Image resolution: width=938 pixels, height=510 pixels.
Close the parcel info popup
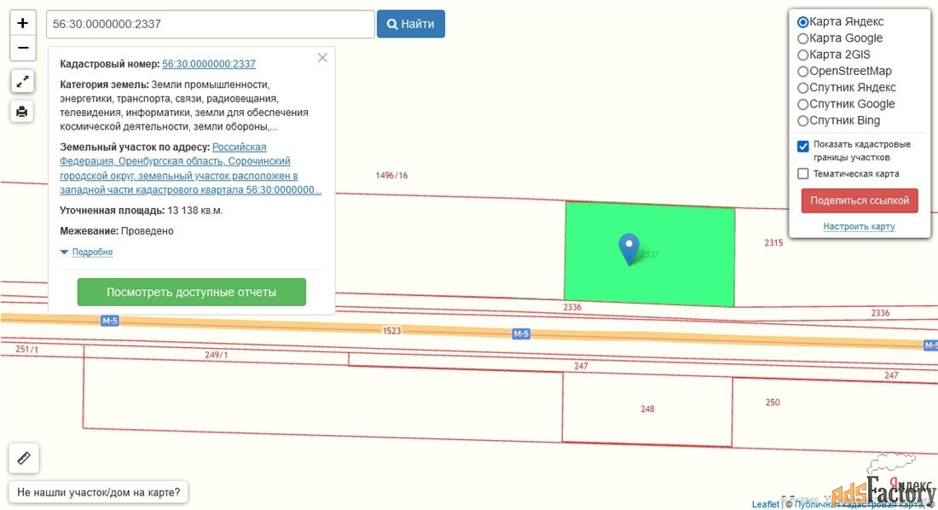(322, 57)
